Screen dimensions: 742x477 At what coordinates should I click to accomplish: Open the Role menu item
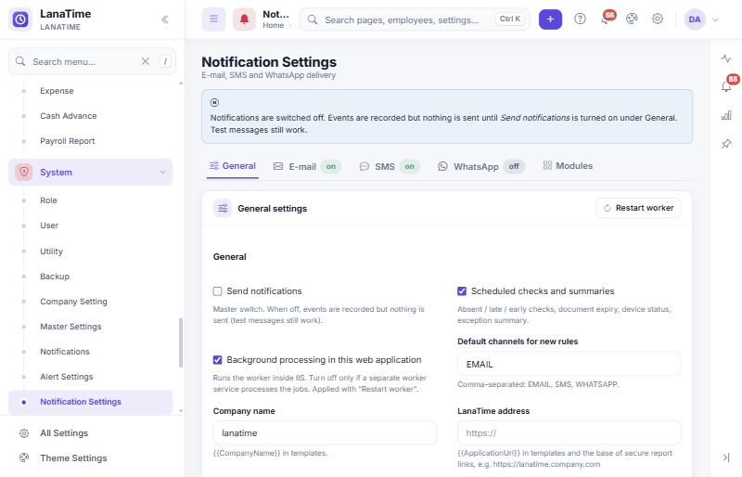tap(48, 200)
